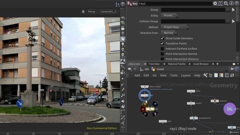The height and width of the screenshot is (135, 240).
Task: Open the node color palette icon
Action: point(221,75)
